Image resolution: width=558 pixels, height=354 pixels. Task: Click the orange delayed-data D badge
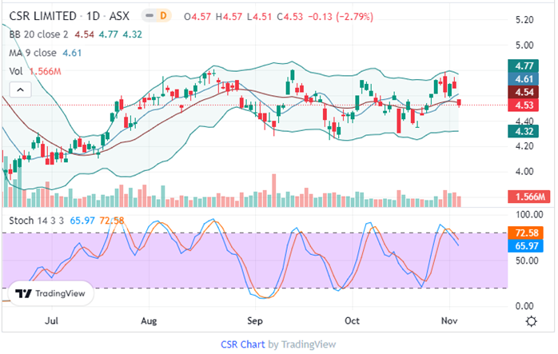point(164,16)
